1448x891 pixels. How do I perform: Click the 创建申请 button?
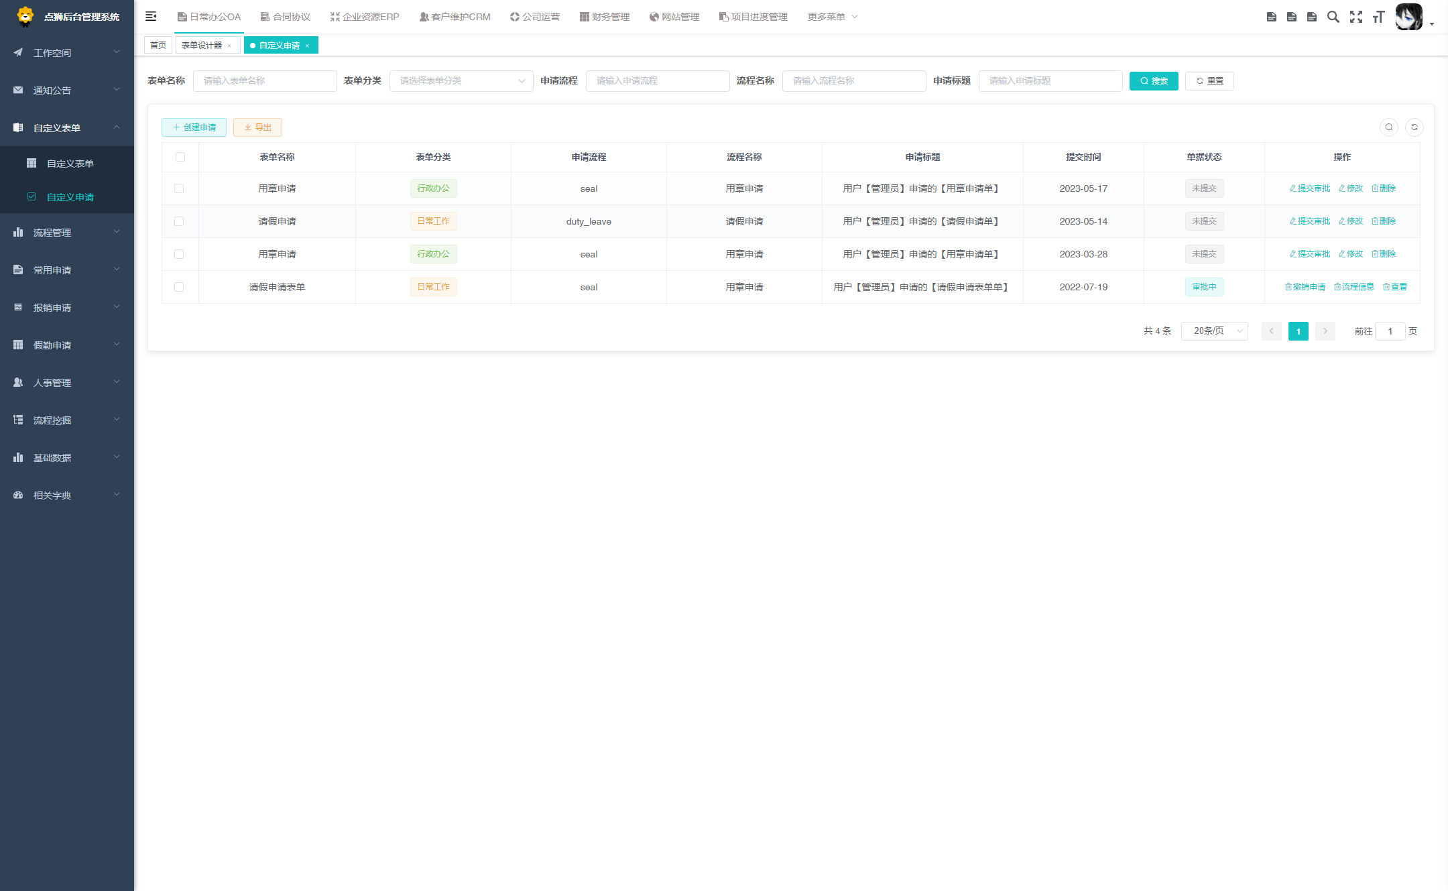coord(194,127)
